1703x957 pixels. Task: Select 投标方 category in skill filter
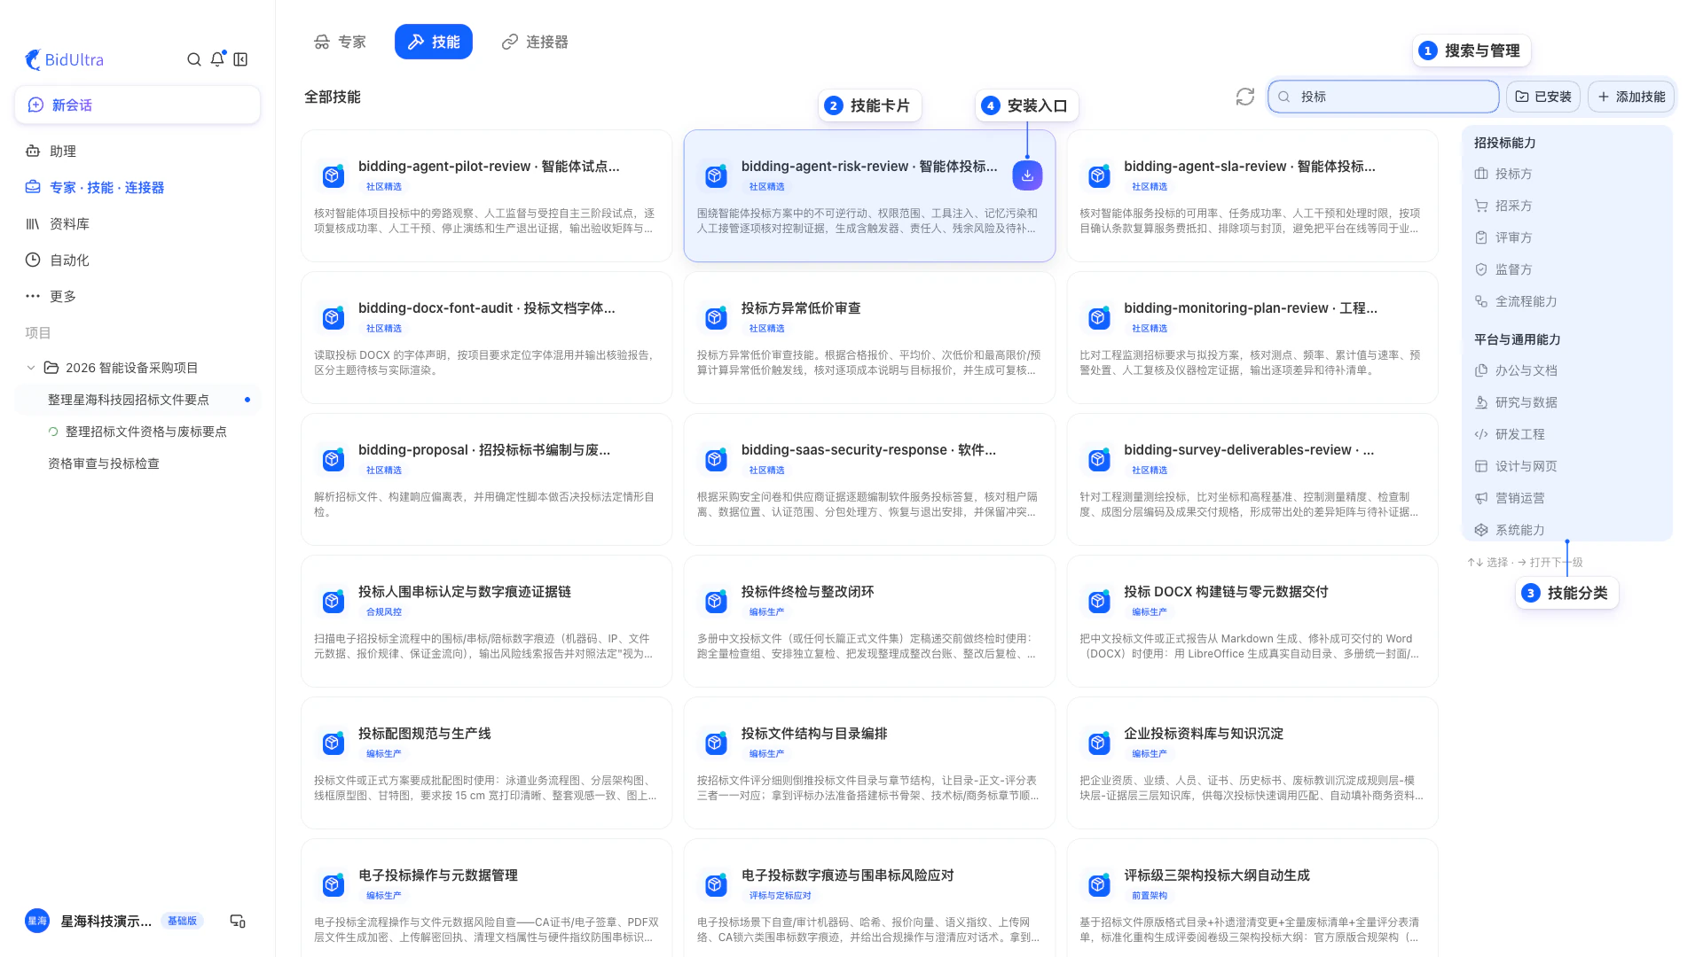1566,174
